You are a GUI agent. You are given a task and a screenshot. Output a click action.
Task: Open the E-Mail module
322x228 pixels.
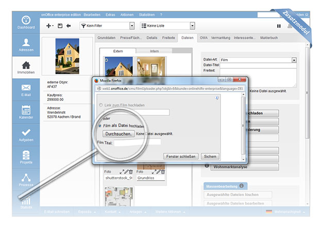[x=26, y=90]
